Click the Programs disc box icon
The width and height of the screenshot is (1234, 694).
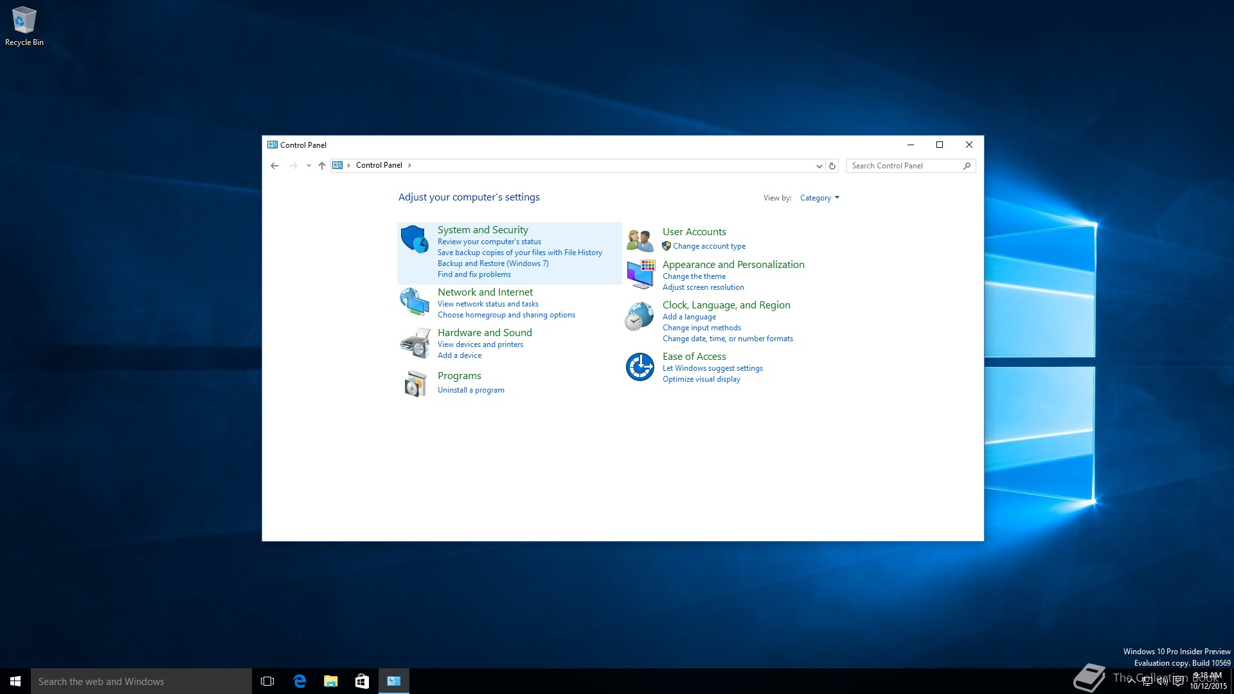(x=415, y=384)
